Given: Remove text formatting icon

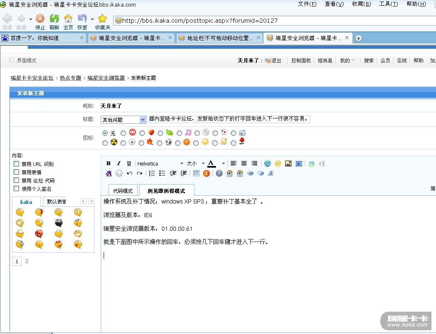Looking at the screenshot, I should coord(109,173).
